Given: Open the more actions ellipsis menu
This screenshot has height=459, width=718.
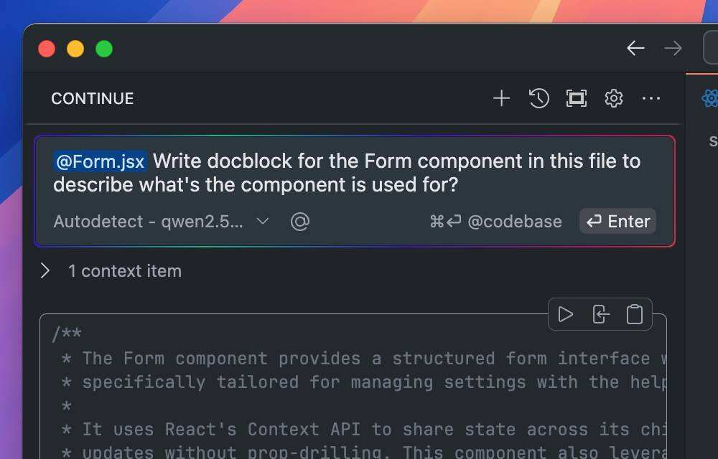Looking at the screenshot, I should [x=651, y=98].
